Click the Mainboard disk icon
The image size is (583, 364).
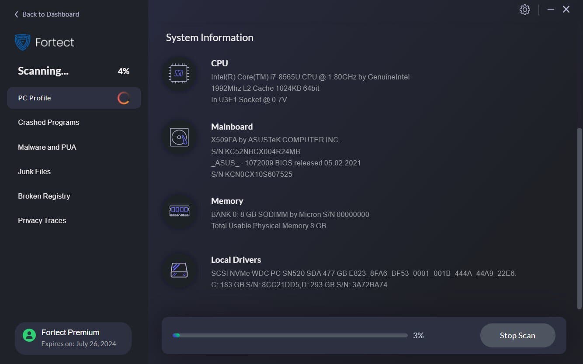(179, 137)
